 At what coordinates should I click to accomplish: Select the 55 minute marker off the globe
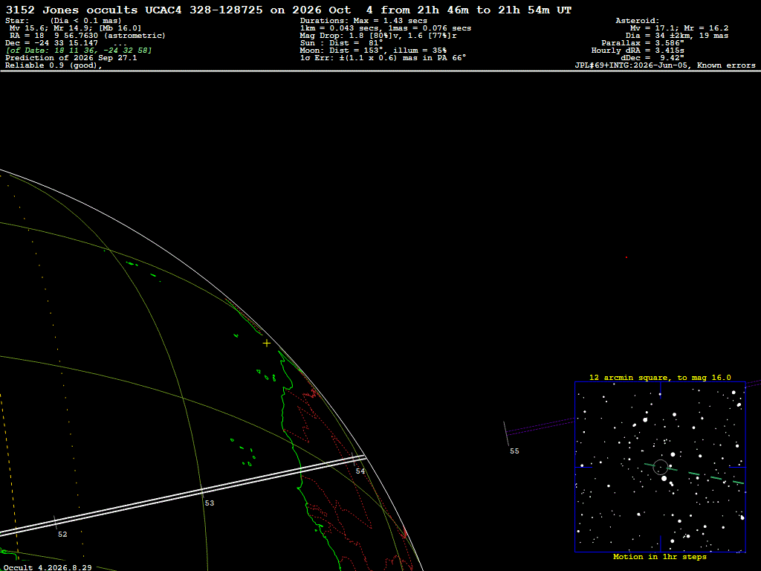tap(514, 451)
